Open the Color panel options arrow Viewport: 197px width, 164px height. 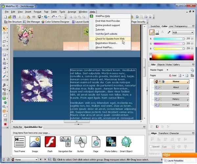193,26
